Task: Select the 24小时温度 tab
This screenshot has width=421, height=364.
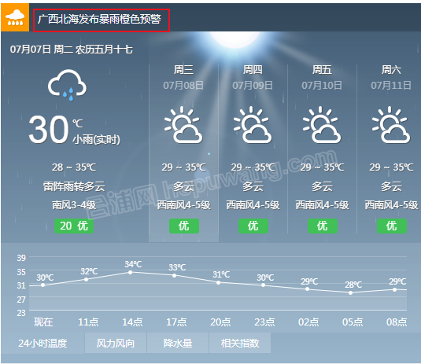Action: pyautogui.click(x=42, y=343)
